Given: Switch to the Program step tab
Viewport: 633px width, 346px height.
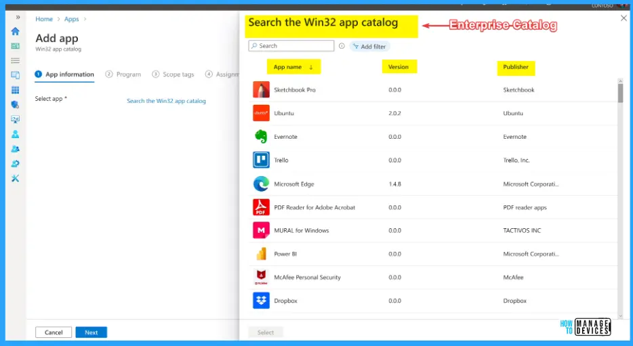Looking at the screenshot, I should (x=123, y=74).
